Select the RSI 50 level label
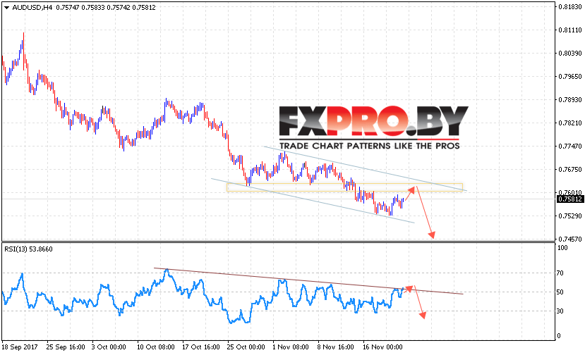This screenshot has width=585, height=355. click(x=560, y=292)
